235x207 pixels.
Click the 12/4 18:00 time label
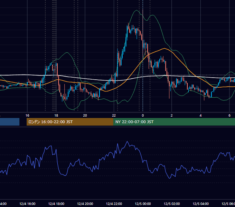56,204
